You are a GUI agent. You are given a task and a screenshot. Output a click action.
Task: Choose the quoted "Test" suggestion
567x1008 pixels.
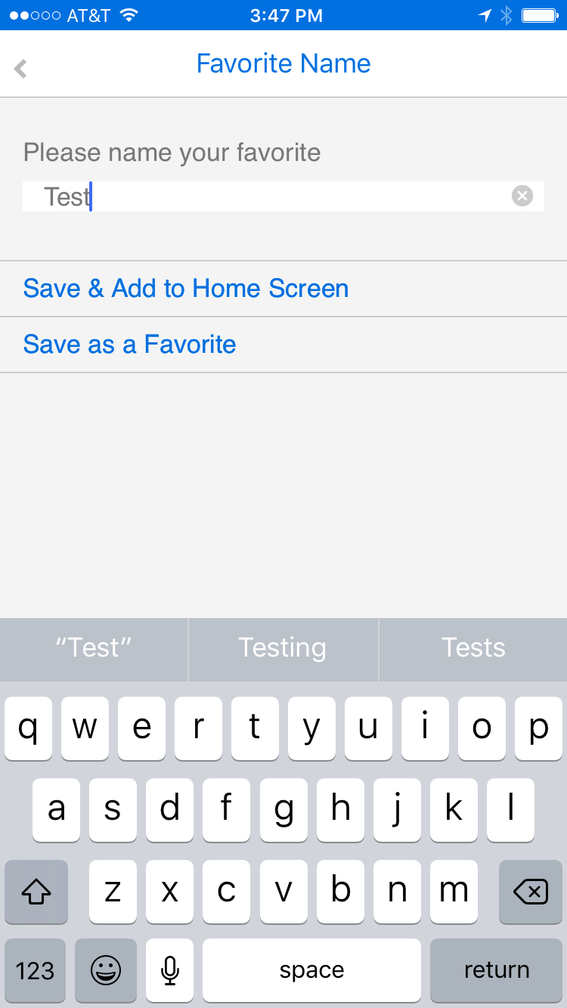pyautogui.click(x=94, y=648)
